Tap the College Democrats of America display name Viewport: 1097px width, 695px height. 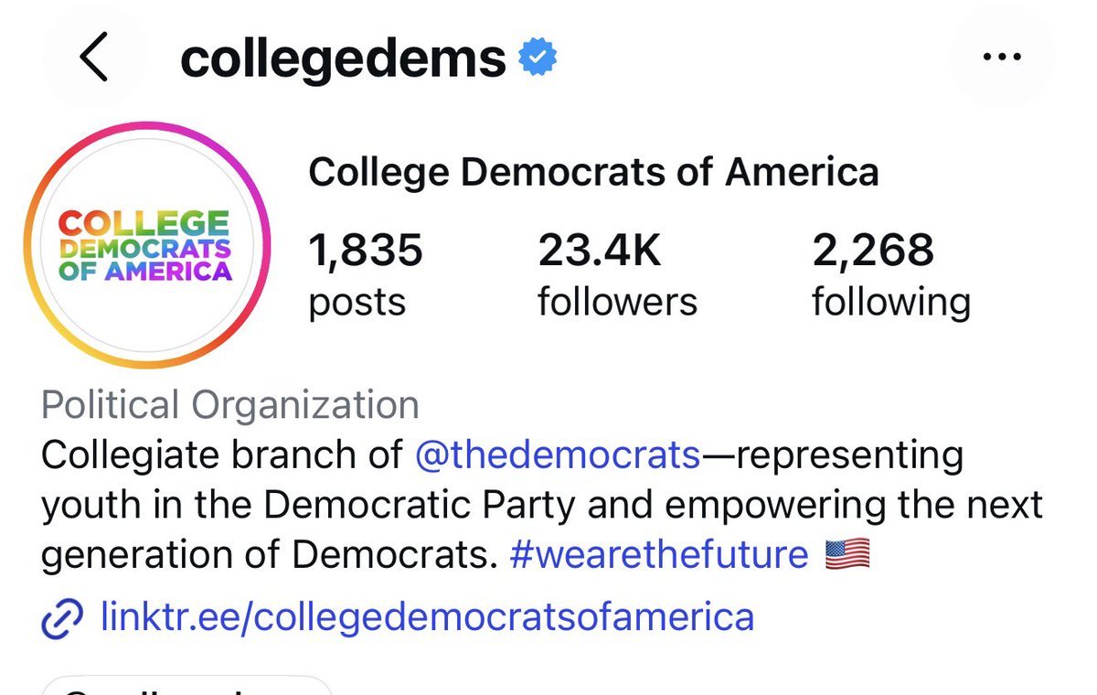click(593, 172)
